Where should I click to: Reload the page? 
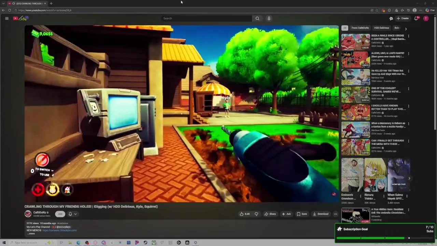click(10, 10)
